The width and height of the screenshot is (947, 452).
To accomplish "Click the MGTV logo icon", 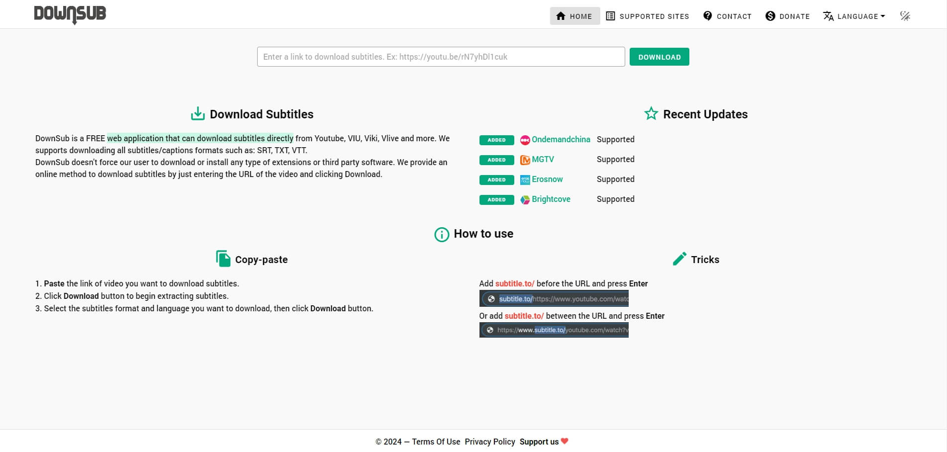I will [x=525, y=160].
